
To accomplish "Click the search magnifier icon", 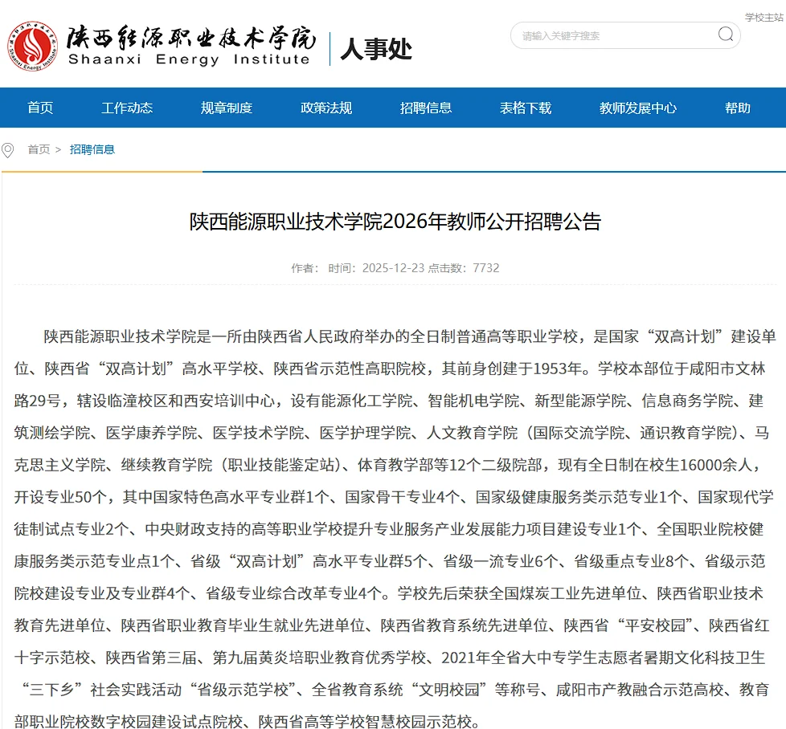I will [725, 35].
